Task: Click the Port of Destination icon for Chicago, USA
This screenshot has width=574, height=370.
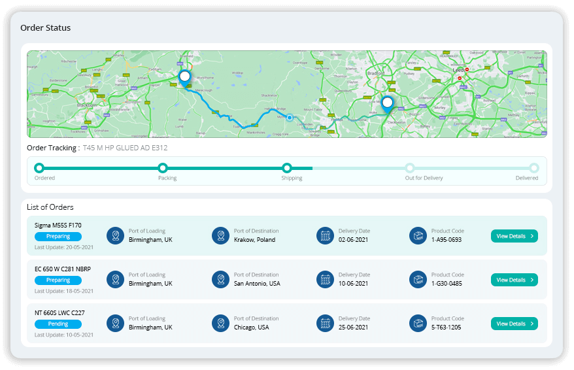Action: point(221,323)
